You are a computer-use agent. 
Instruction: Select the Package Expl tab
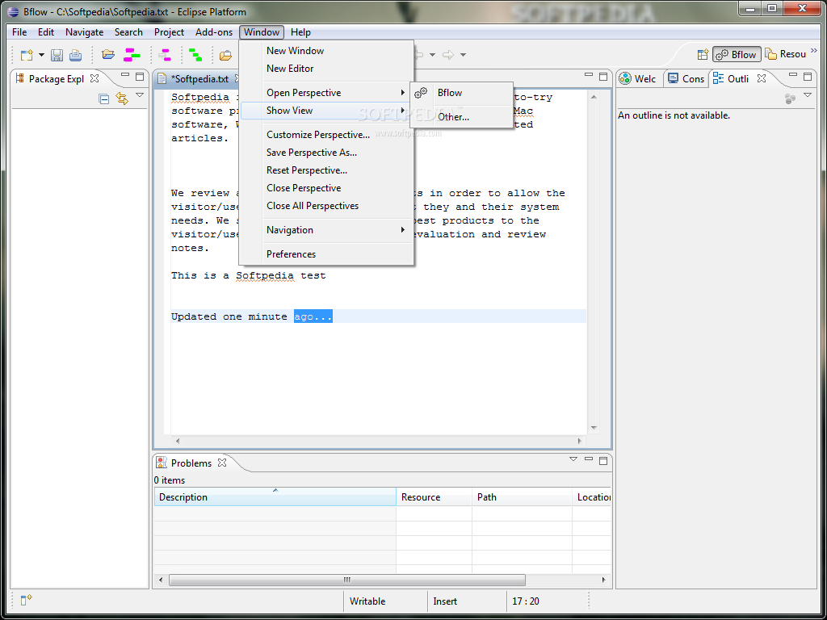57,78
